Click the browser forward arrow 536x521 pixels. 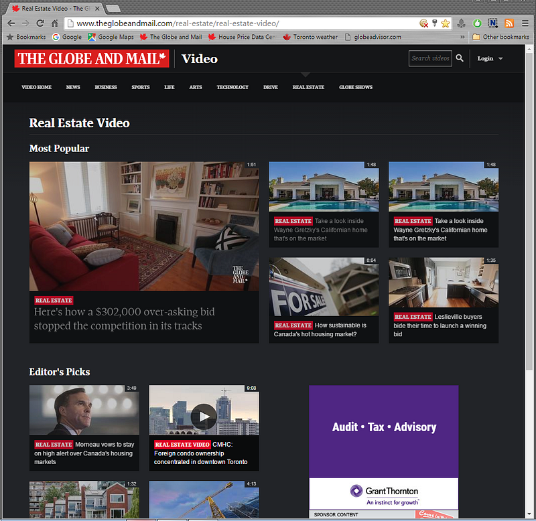tap(25, 23)
